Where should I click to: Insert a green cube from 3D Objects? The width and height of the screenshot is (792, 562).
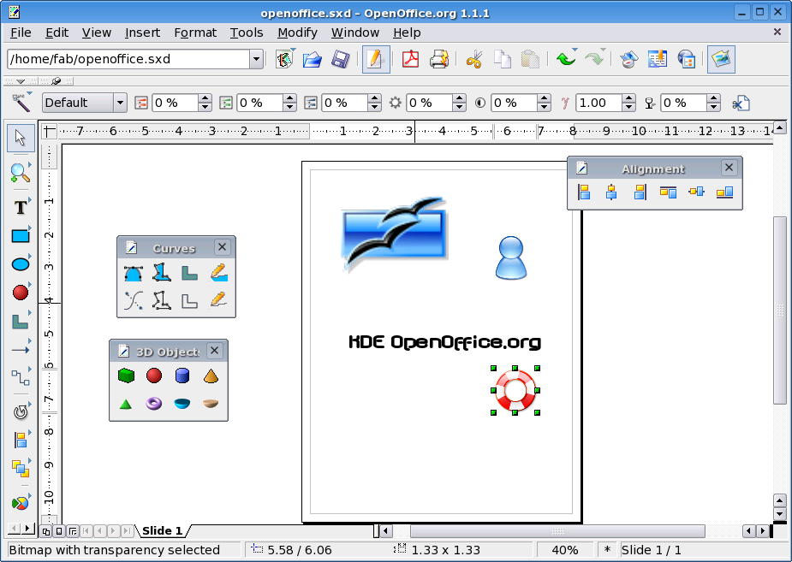pos(126,376)
